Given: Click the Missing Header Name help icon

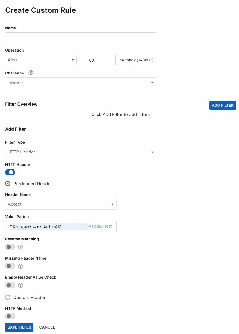Looking at the screenshot, I should (20, 266).
